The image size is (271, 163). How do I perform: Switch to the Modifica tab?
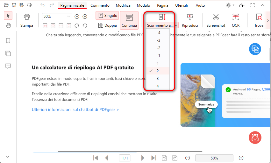click(x=123, y=5)
